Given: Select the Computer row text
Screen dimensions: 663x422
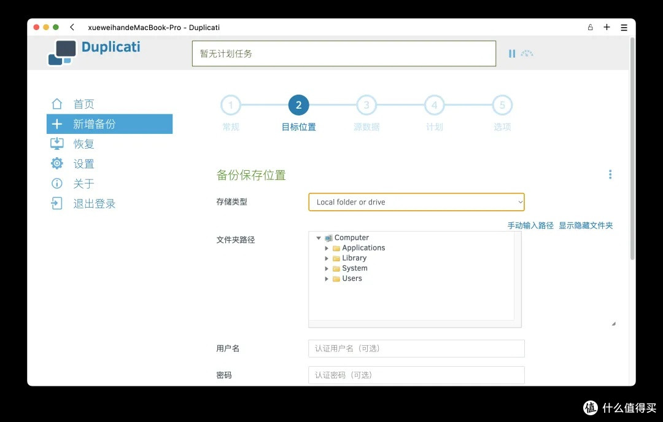Looking at the screenshot, I should 351,238.
